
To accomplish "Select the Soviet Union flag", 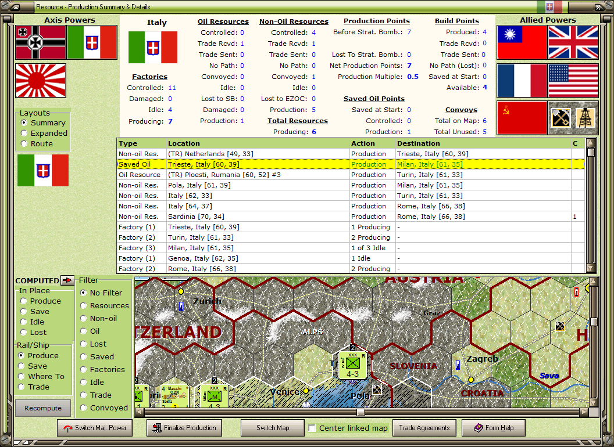I will (522, 118).
